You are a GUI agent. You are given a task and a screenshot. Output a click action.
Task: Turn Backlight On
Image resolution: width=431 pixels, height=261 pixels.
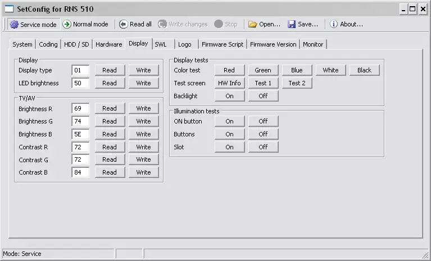point(229,96)
